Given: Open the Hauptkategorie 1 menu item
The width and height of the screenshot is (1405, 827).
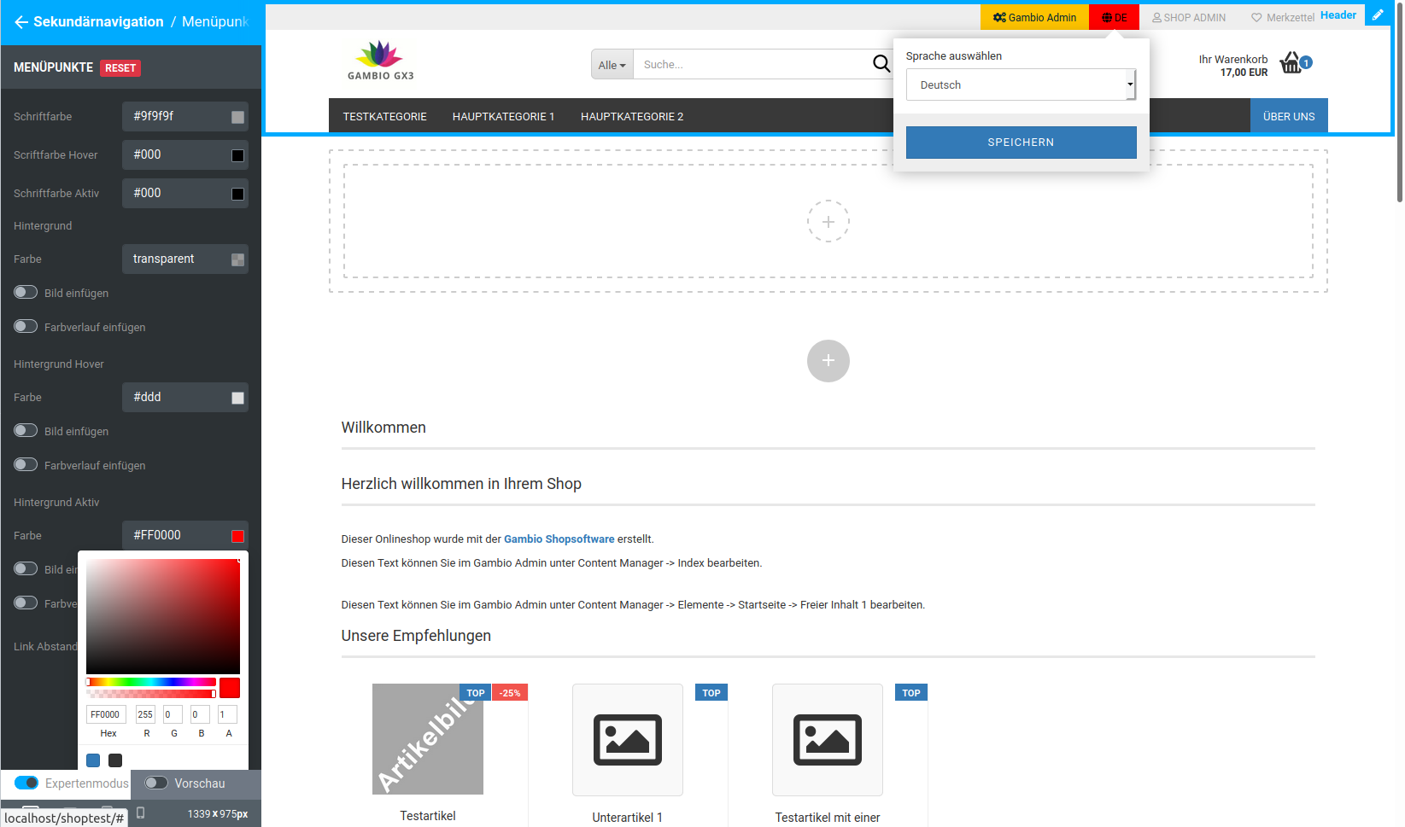Looking at the screenshot, I should click(x=503, y=117).
